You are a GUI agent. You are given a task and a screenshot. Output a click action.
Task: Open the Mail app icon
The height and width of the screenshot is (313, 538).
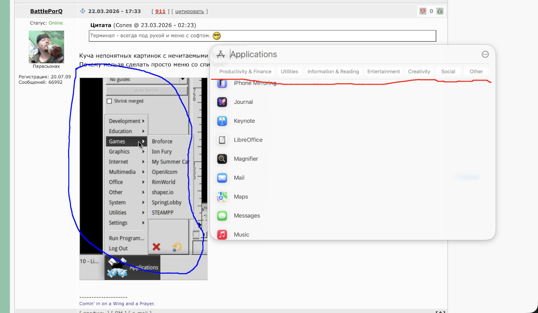(222, 178)
